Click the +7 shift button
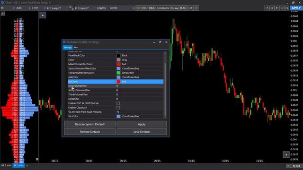The width and height of the screenshot is (303, 170). coord(272,8)
